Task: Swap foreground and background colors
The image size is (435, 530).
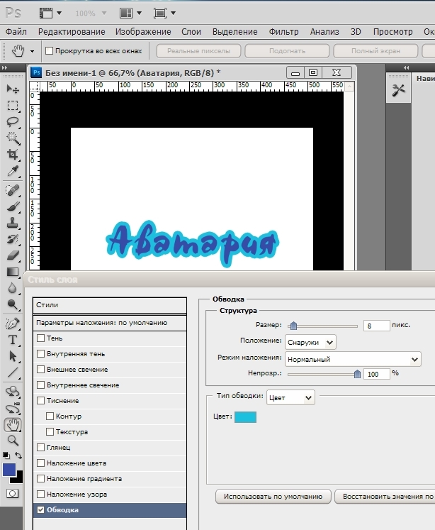Action: click(x=18, y=456)
